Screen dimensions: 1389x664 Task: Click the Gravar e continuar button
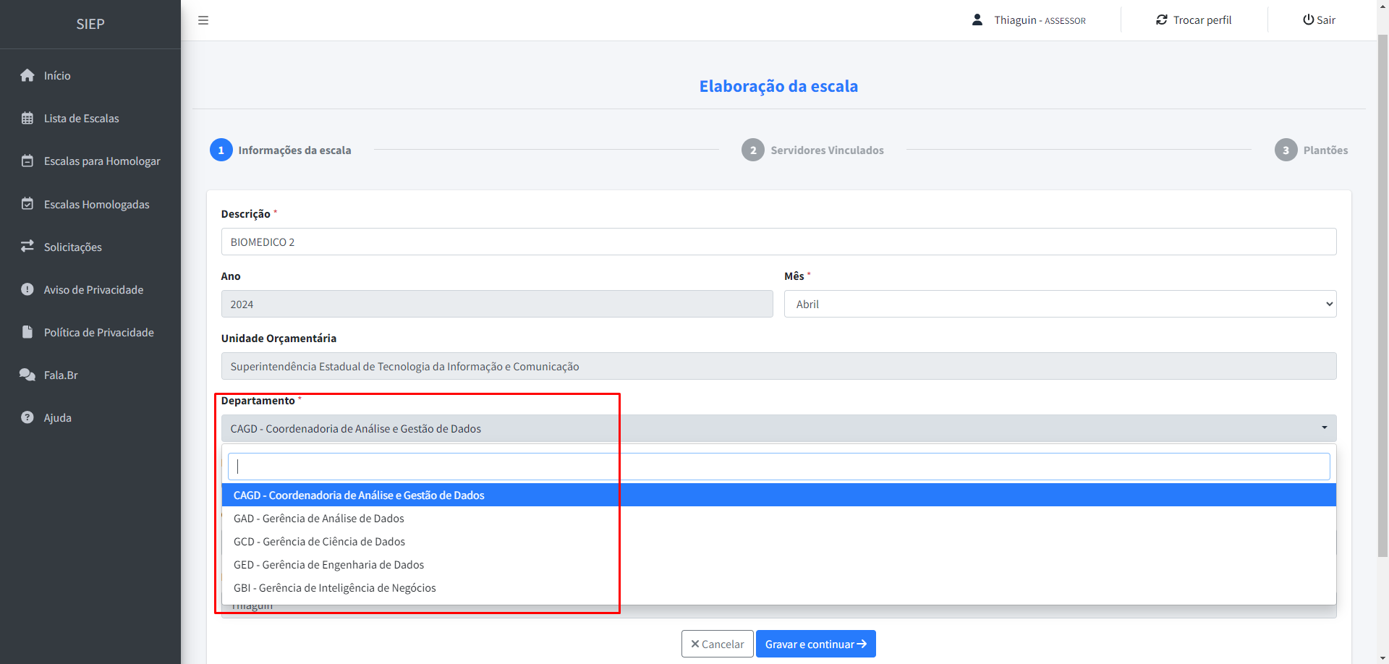pyautogui.click(x=815, y=644)
